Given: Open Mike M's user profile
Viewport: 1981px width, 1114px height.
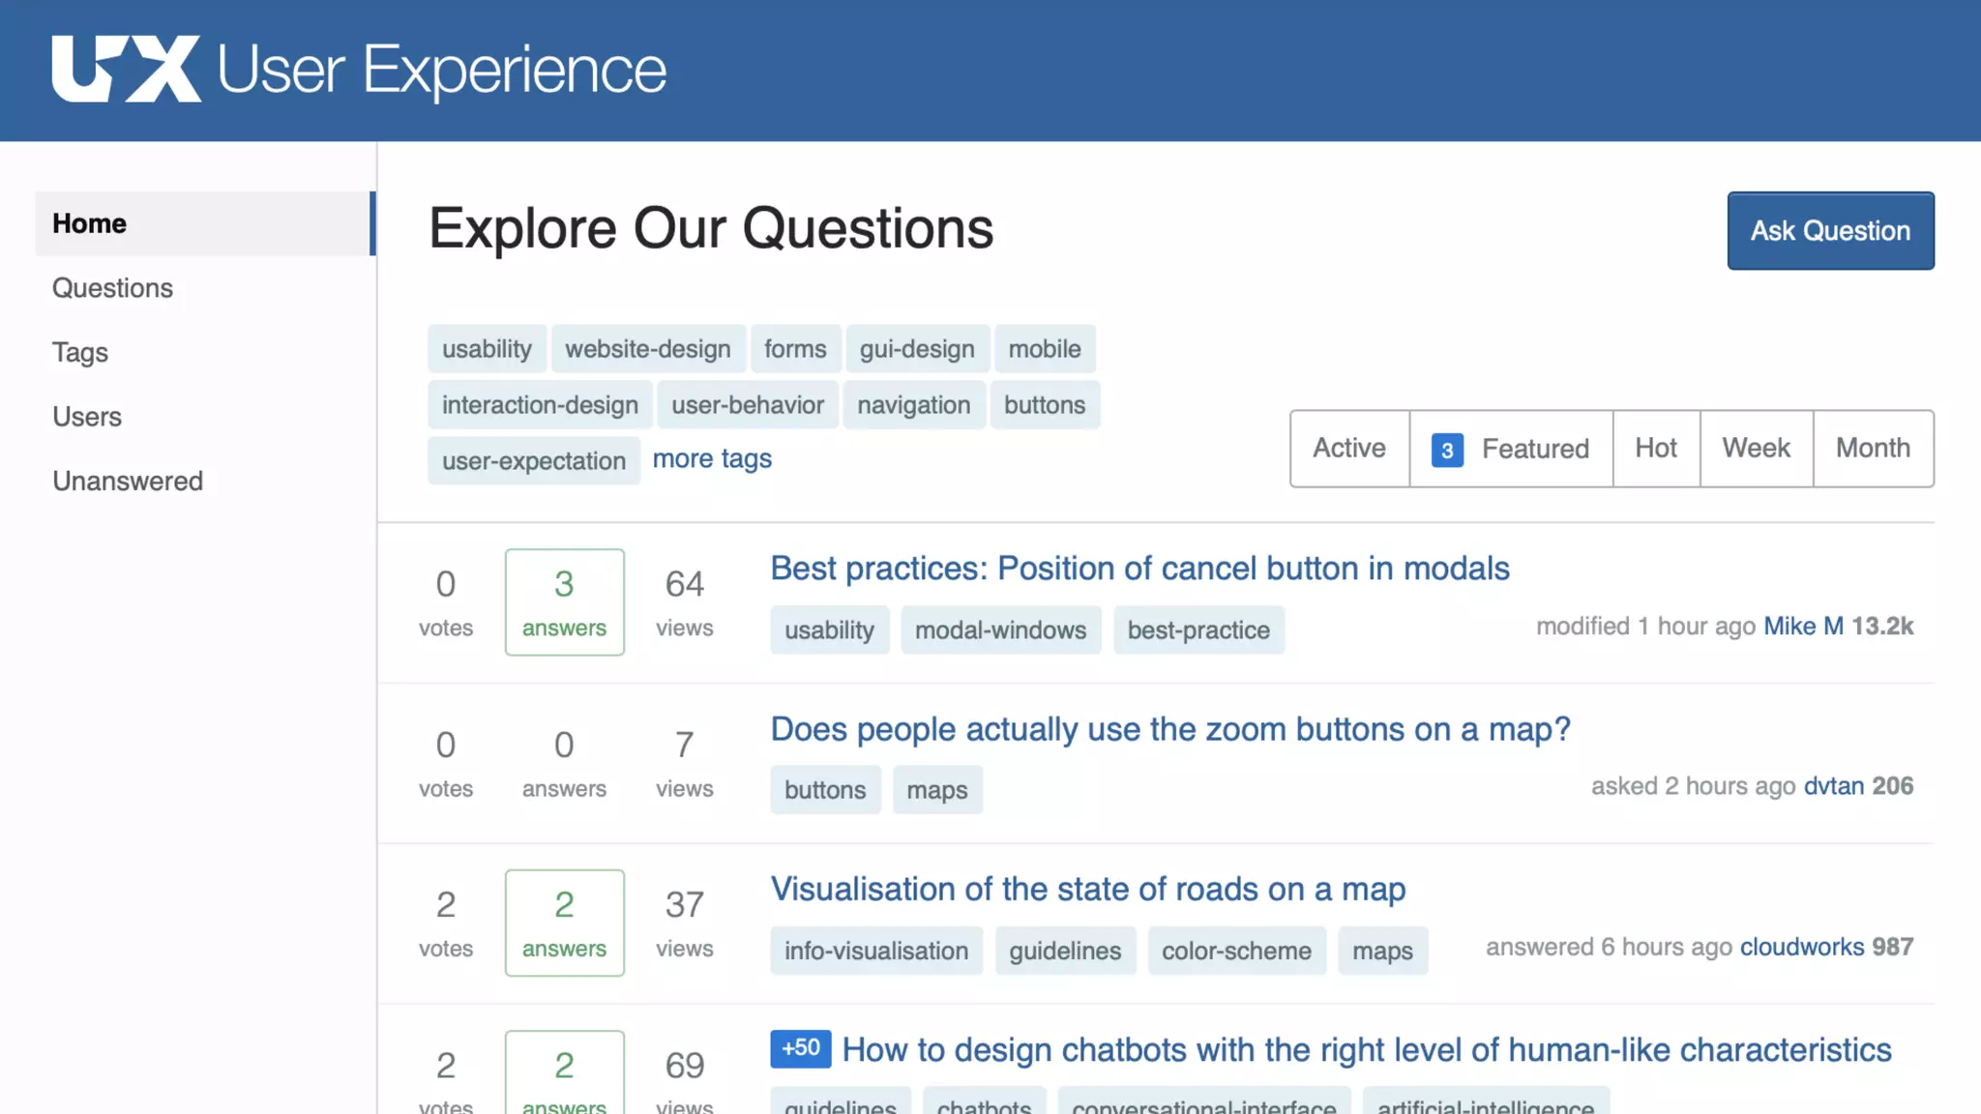Looking at the screenshot, I should click(1803, 627).
